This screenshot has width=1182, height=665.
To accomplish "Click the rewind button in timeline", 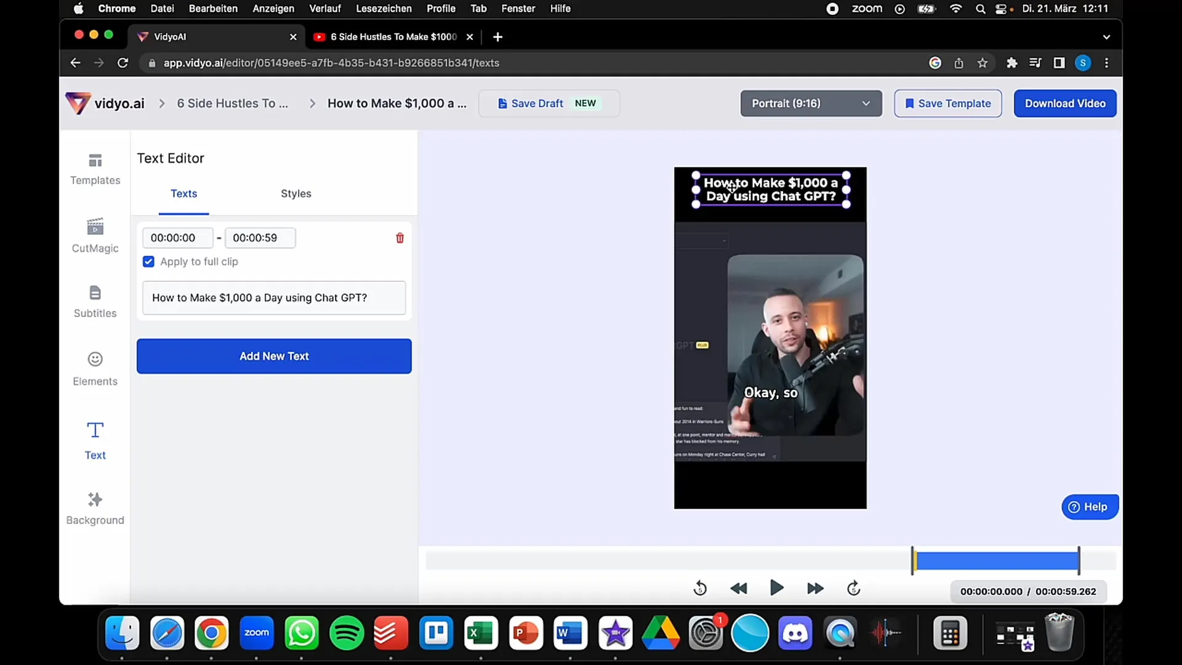I will point(738,589).
